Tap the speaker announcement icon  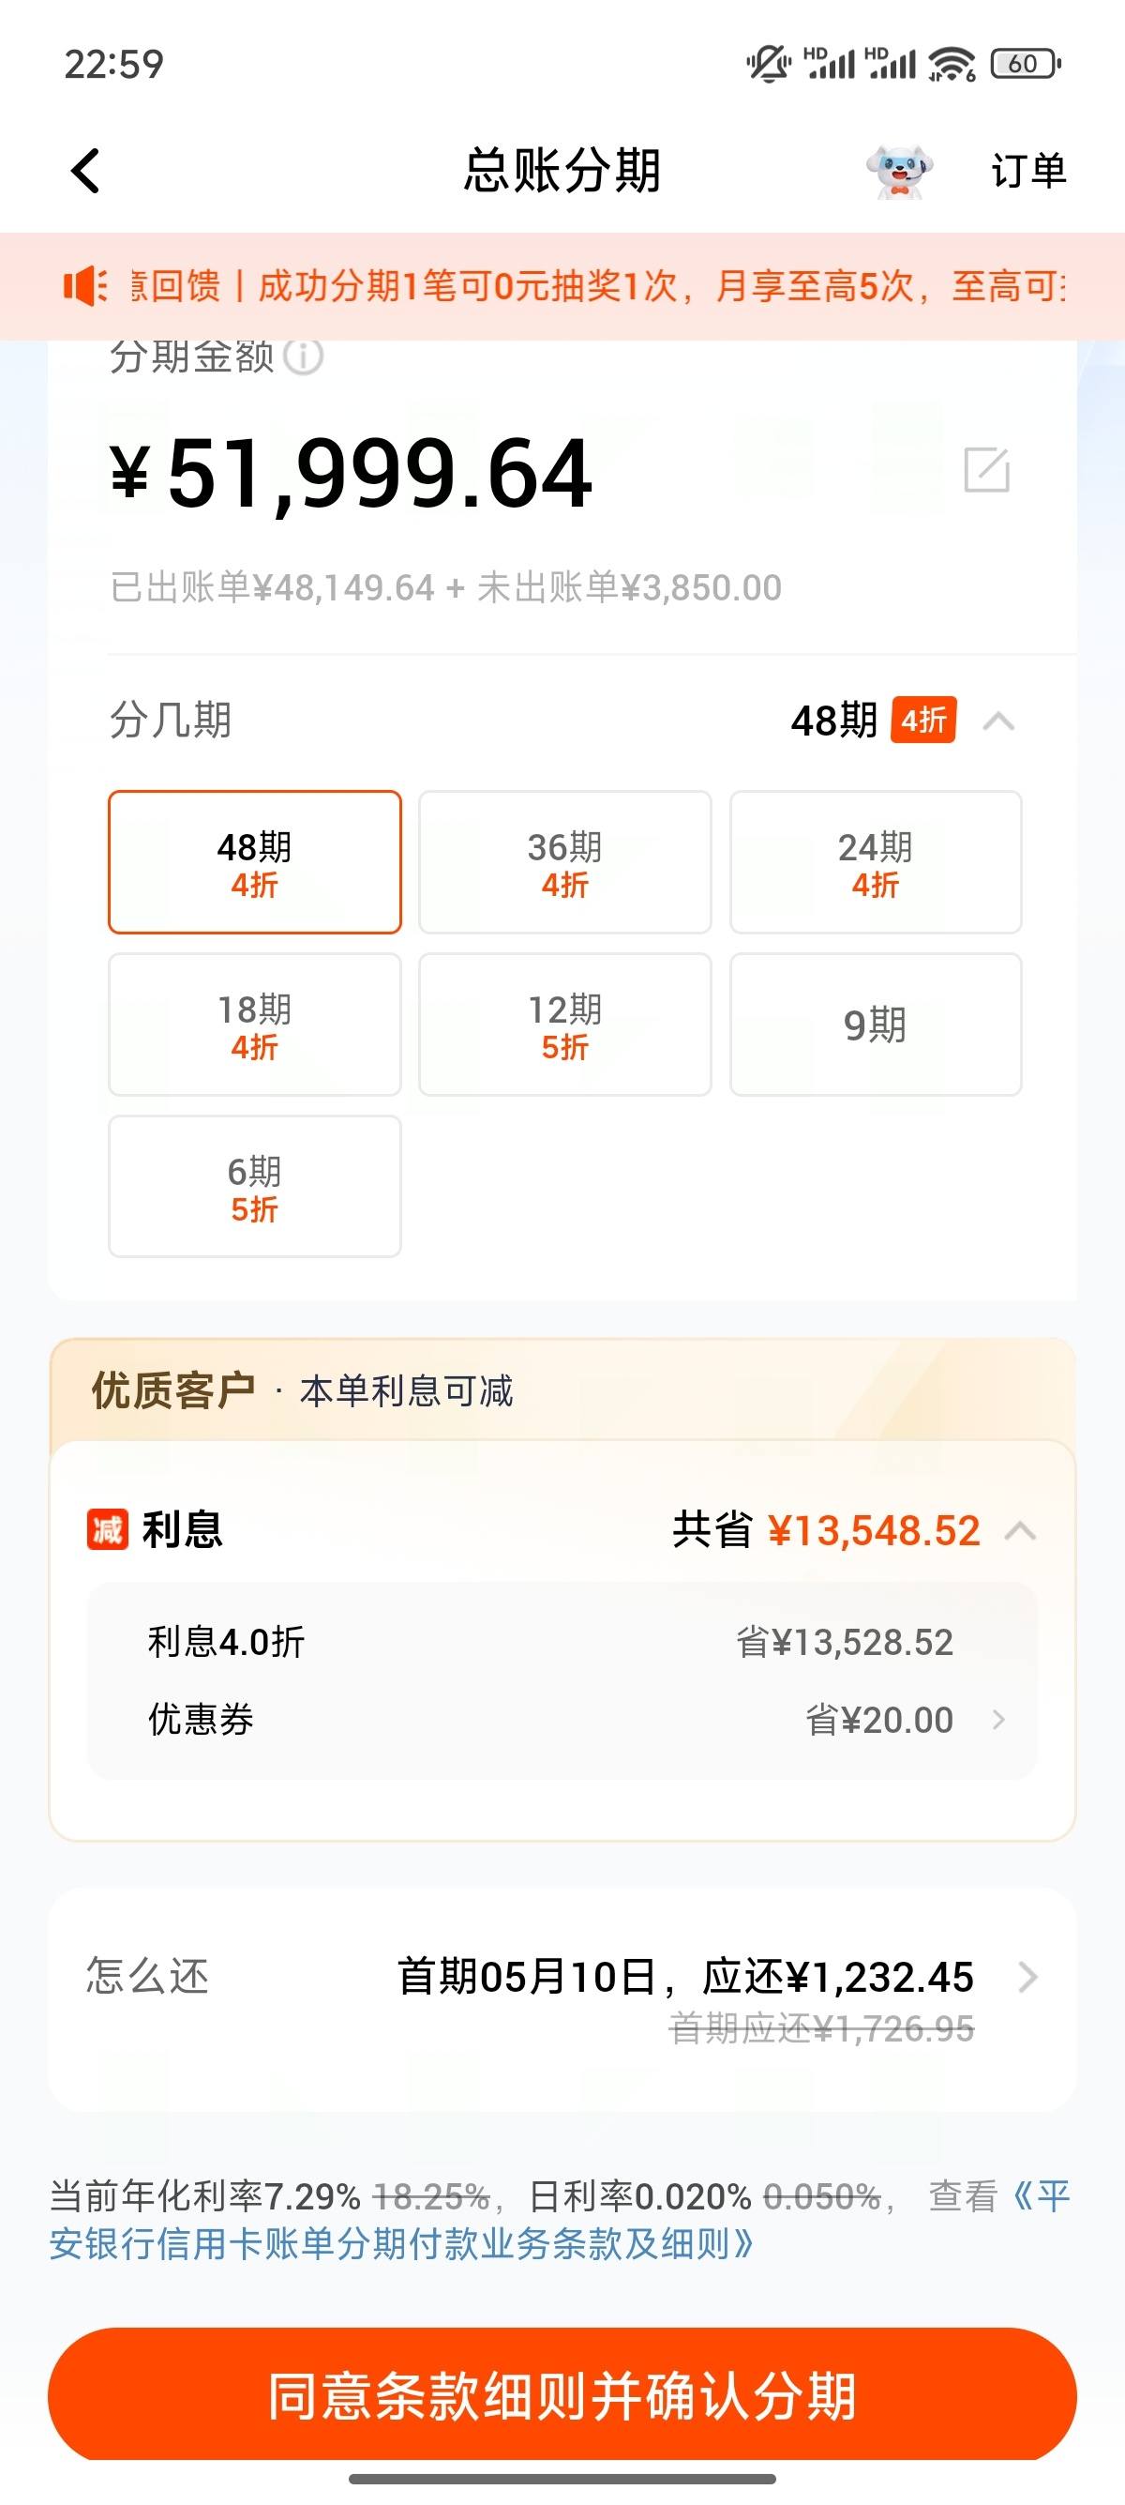(85, 286)
